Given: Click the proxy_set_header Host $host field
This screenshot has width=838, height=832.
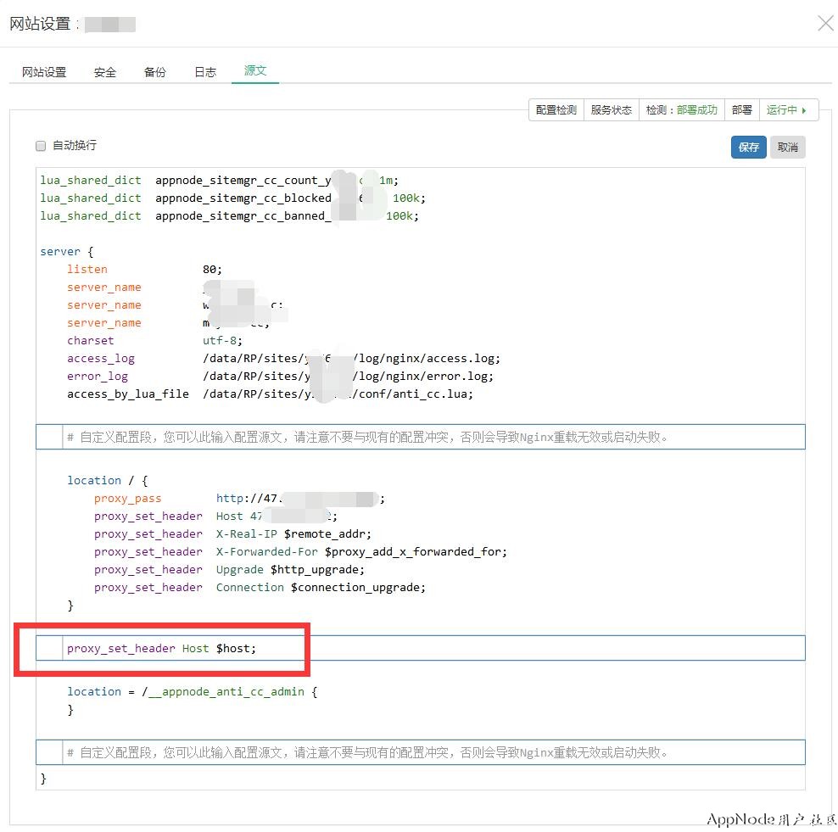Looking at the screenshot, I should point(421,648).
